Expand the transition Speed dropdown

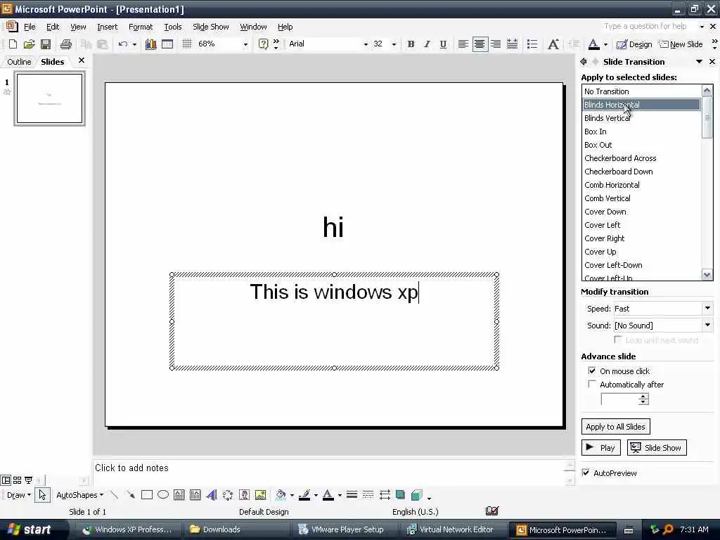[x=707, y=308]
